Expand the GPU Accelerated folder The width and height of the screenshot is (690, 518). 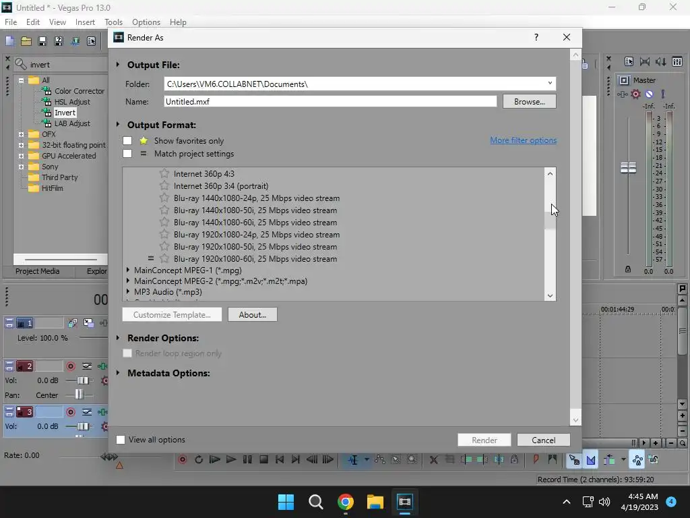(21, 156)
